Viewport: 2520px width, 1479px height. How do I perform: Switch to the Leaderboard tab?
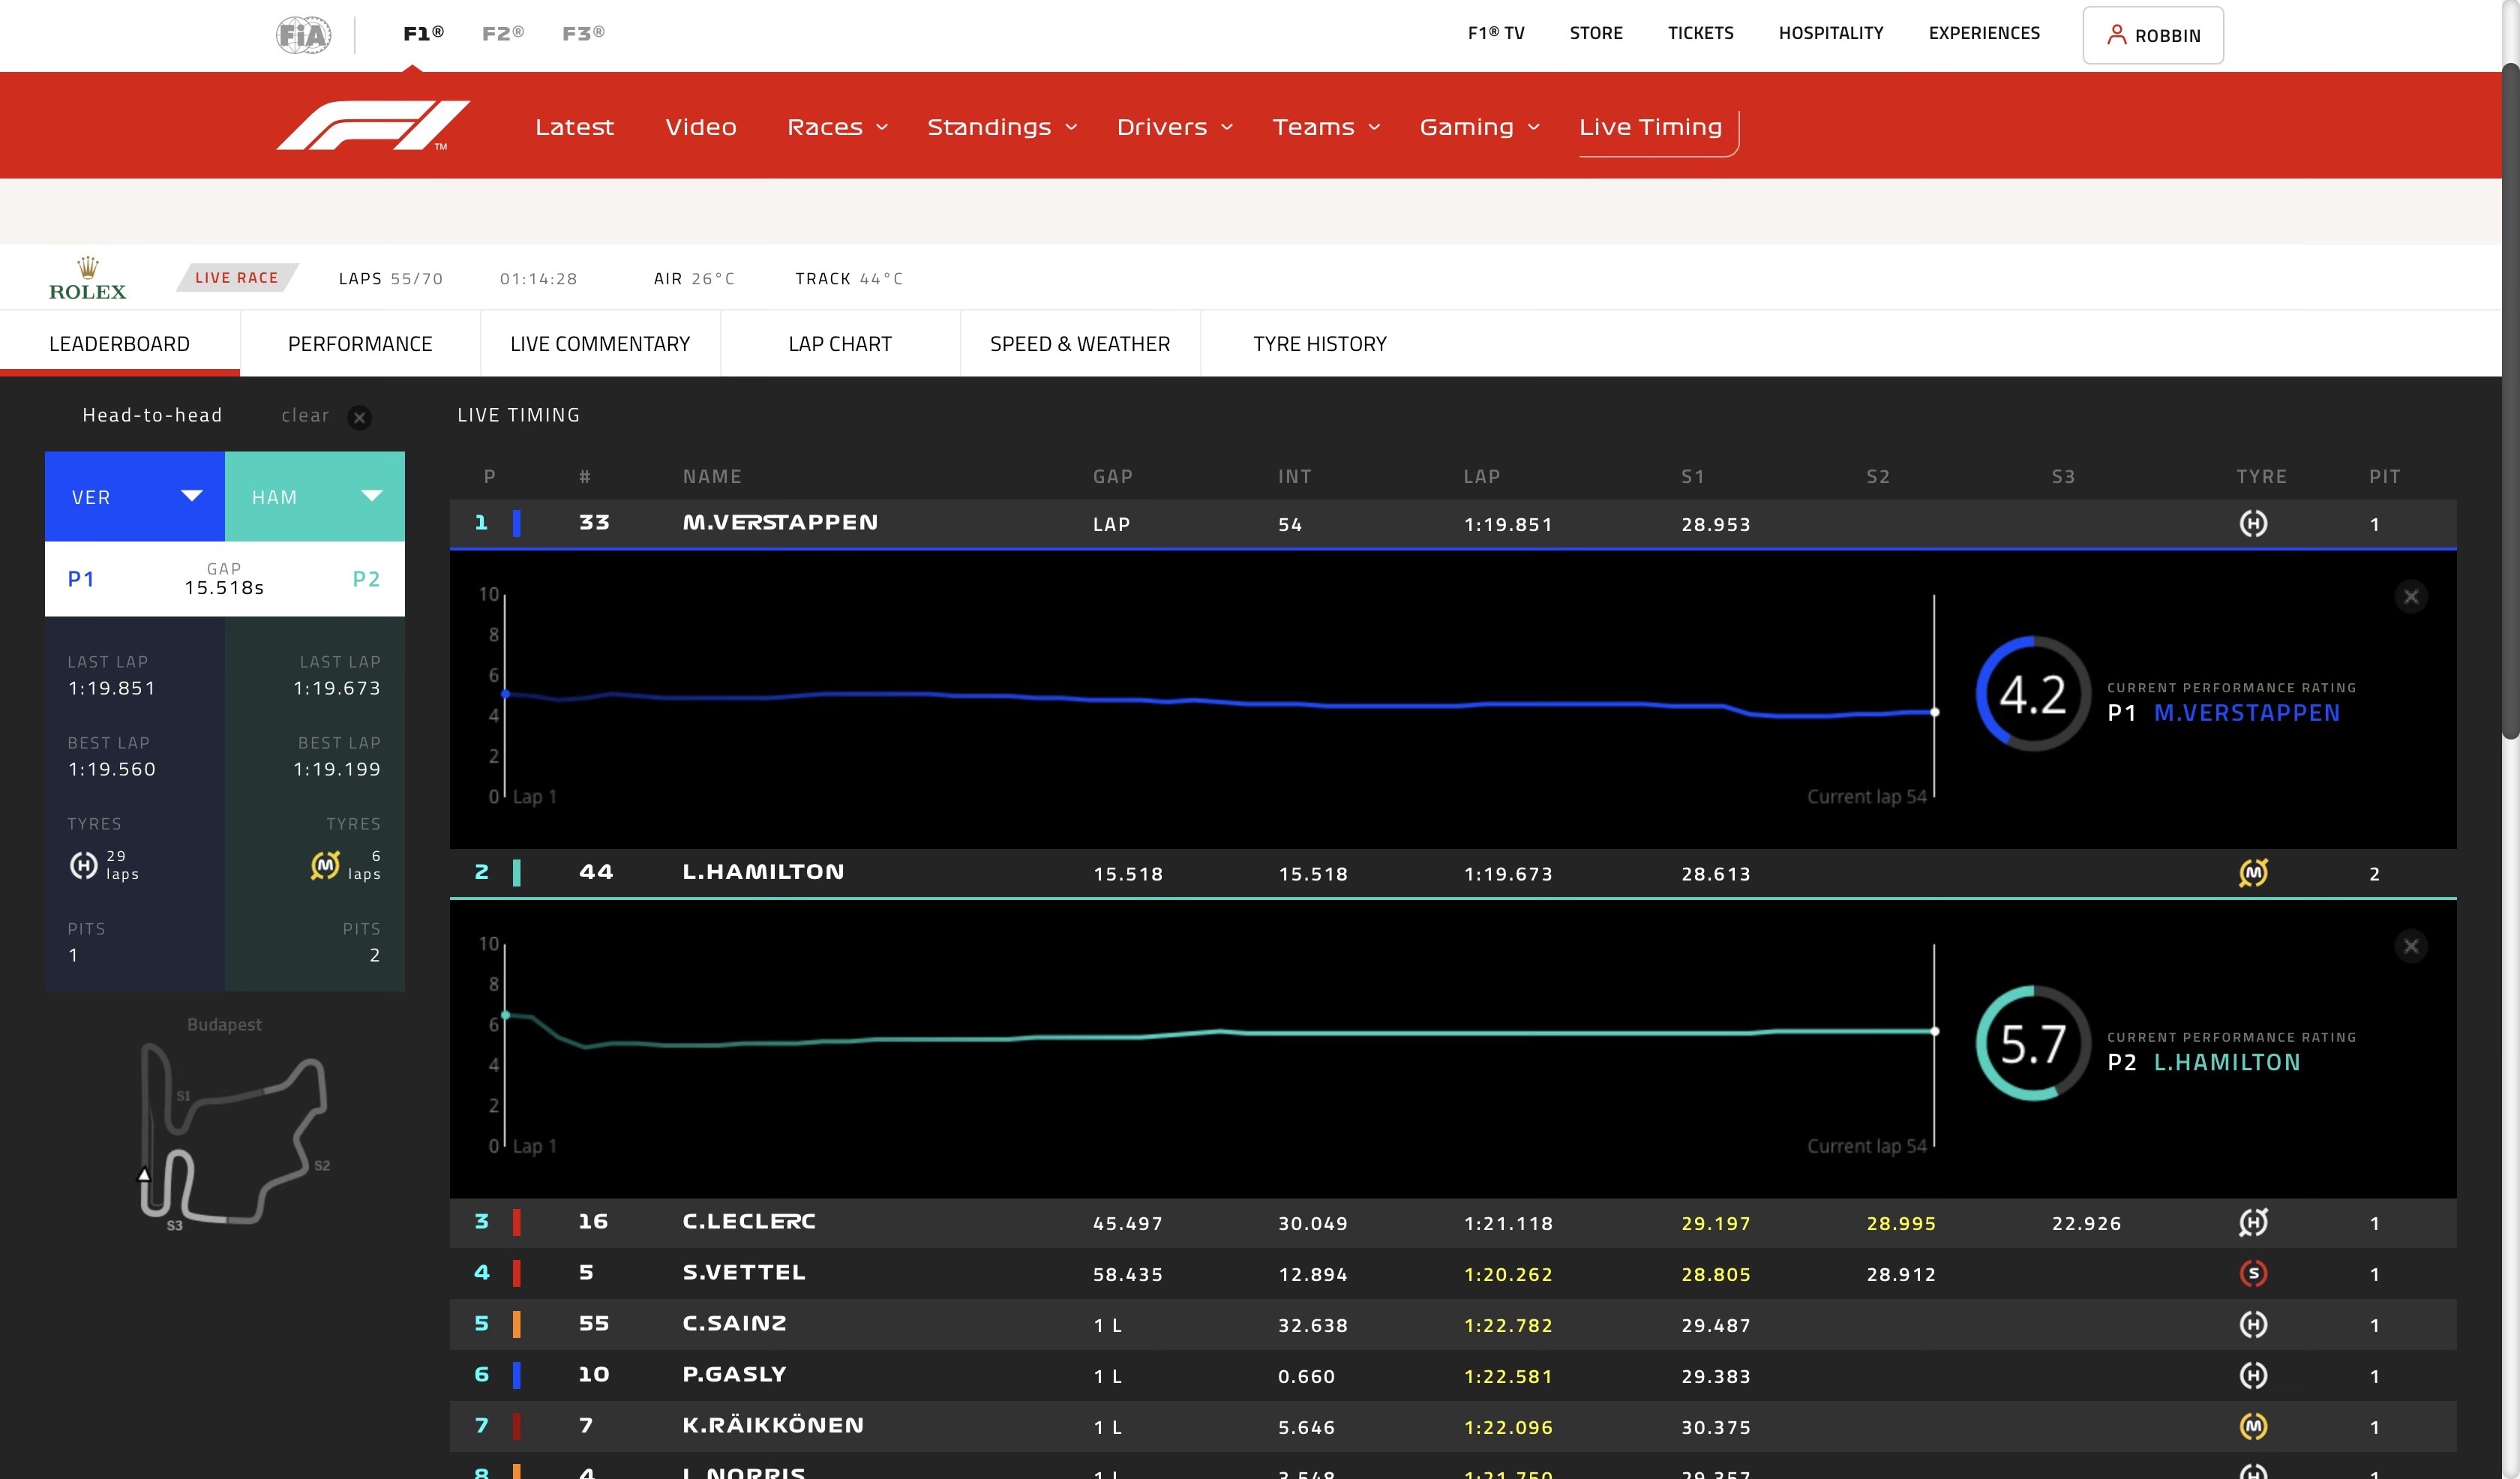(120, 344)
